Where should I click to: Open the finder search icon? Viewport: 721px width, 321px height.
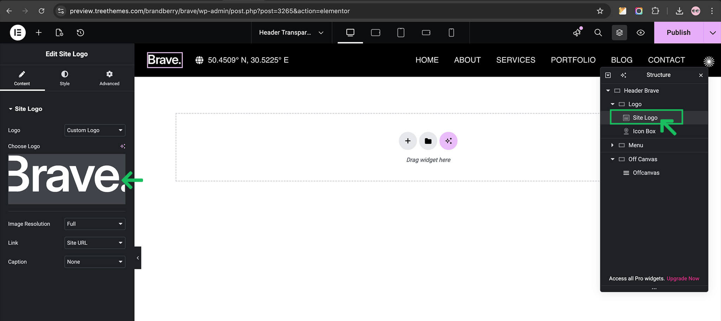[598, 33]
